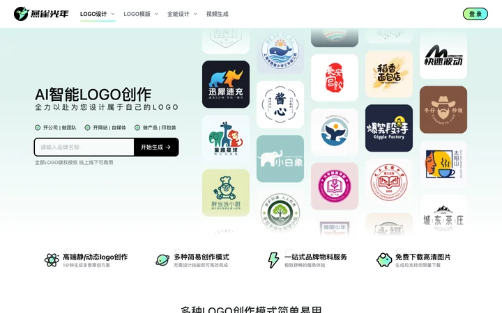
Task: Open the 酱心 logo thumbnail
Action: coord(280,104)
